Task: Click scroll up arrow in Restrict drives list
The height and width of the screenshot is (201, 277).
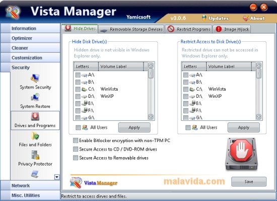Action: pyautogui.click(x=259, y=65)
